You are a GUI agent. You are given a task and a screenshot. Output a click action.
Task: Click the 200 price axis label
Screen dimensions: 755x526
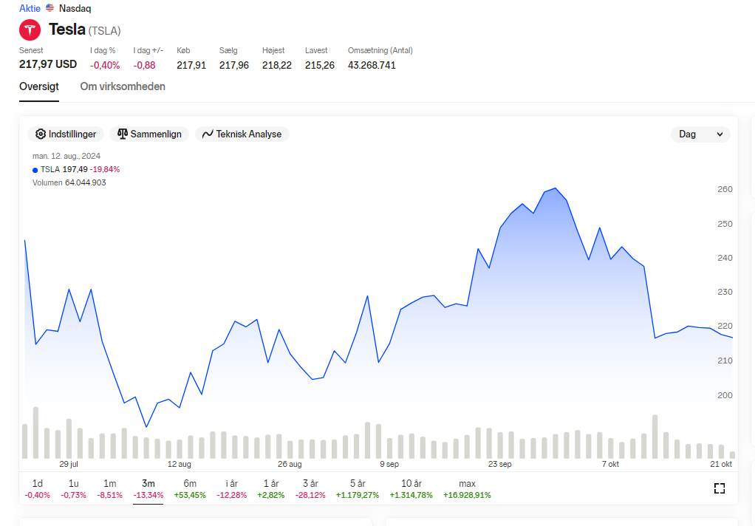tap(725, 395)
